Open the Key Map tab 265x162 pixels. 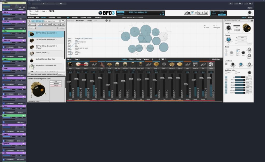[98, 18]
